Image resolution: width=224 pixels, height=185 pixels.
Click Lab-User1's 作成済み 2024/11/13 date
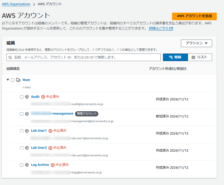[172, 134]
